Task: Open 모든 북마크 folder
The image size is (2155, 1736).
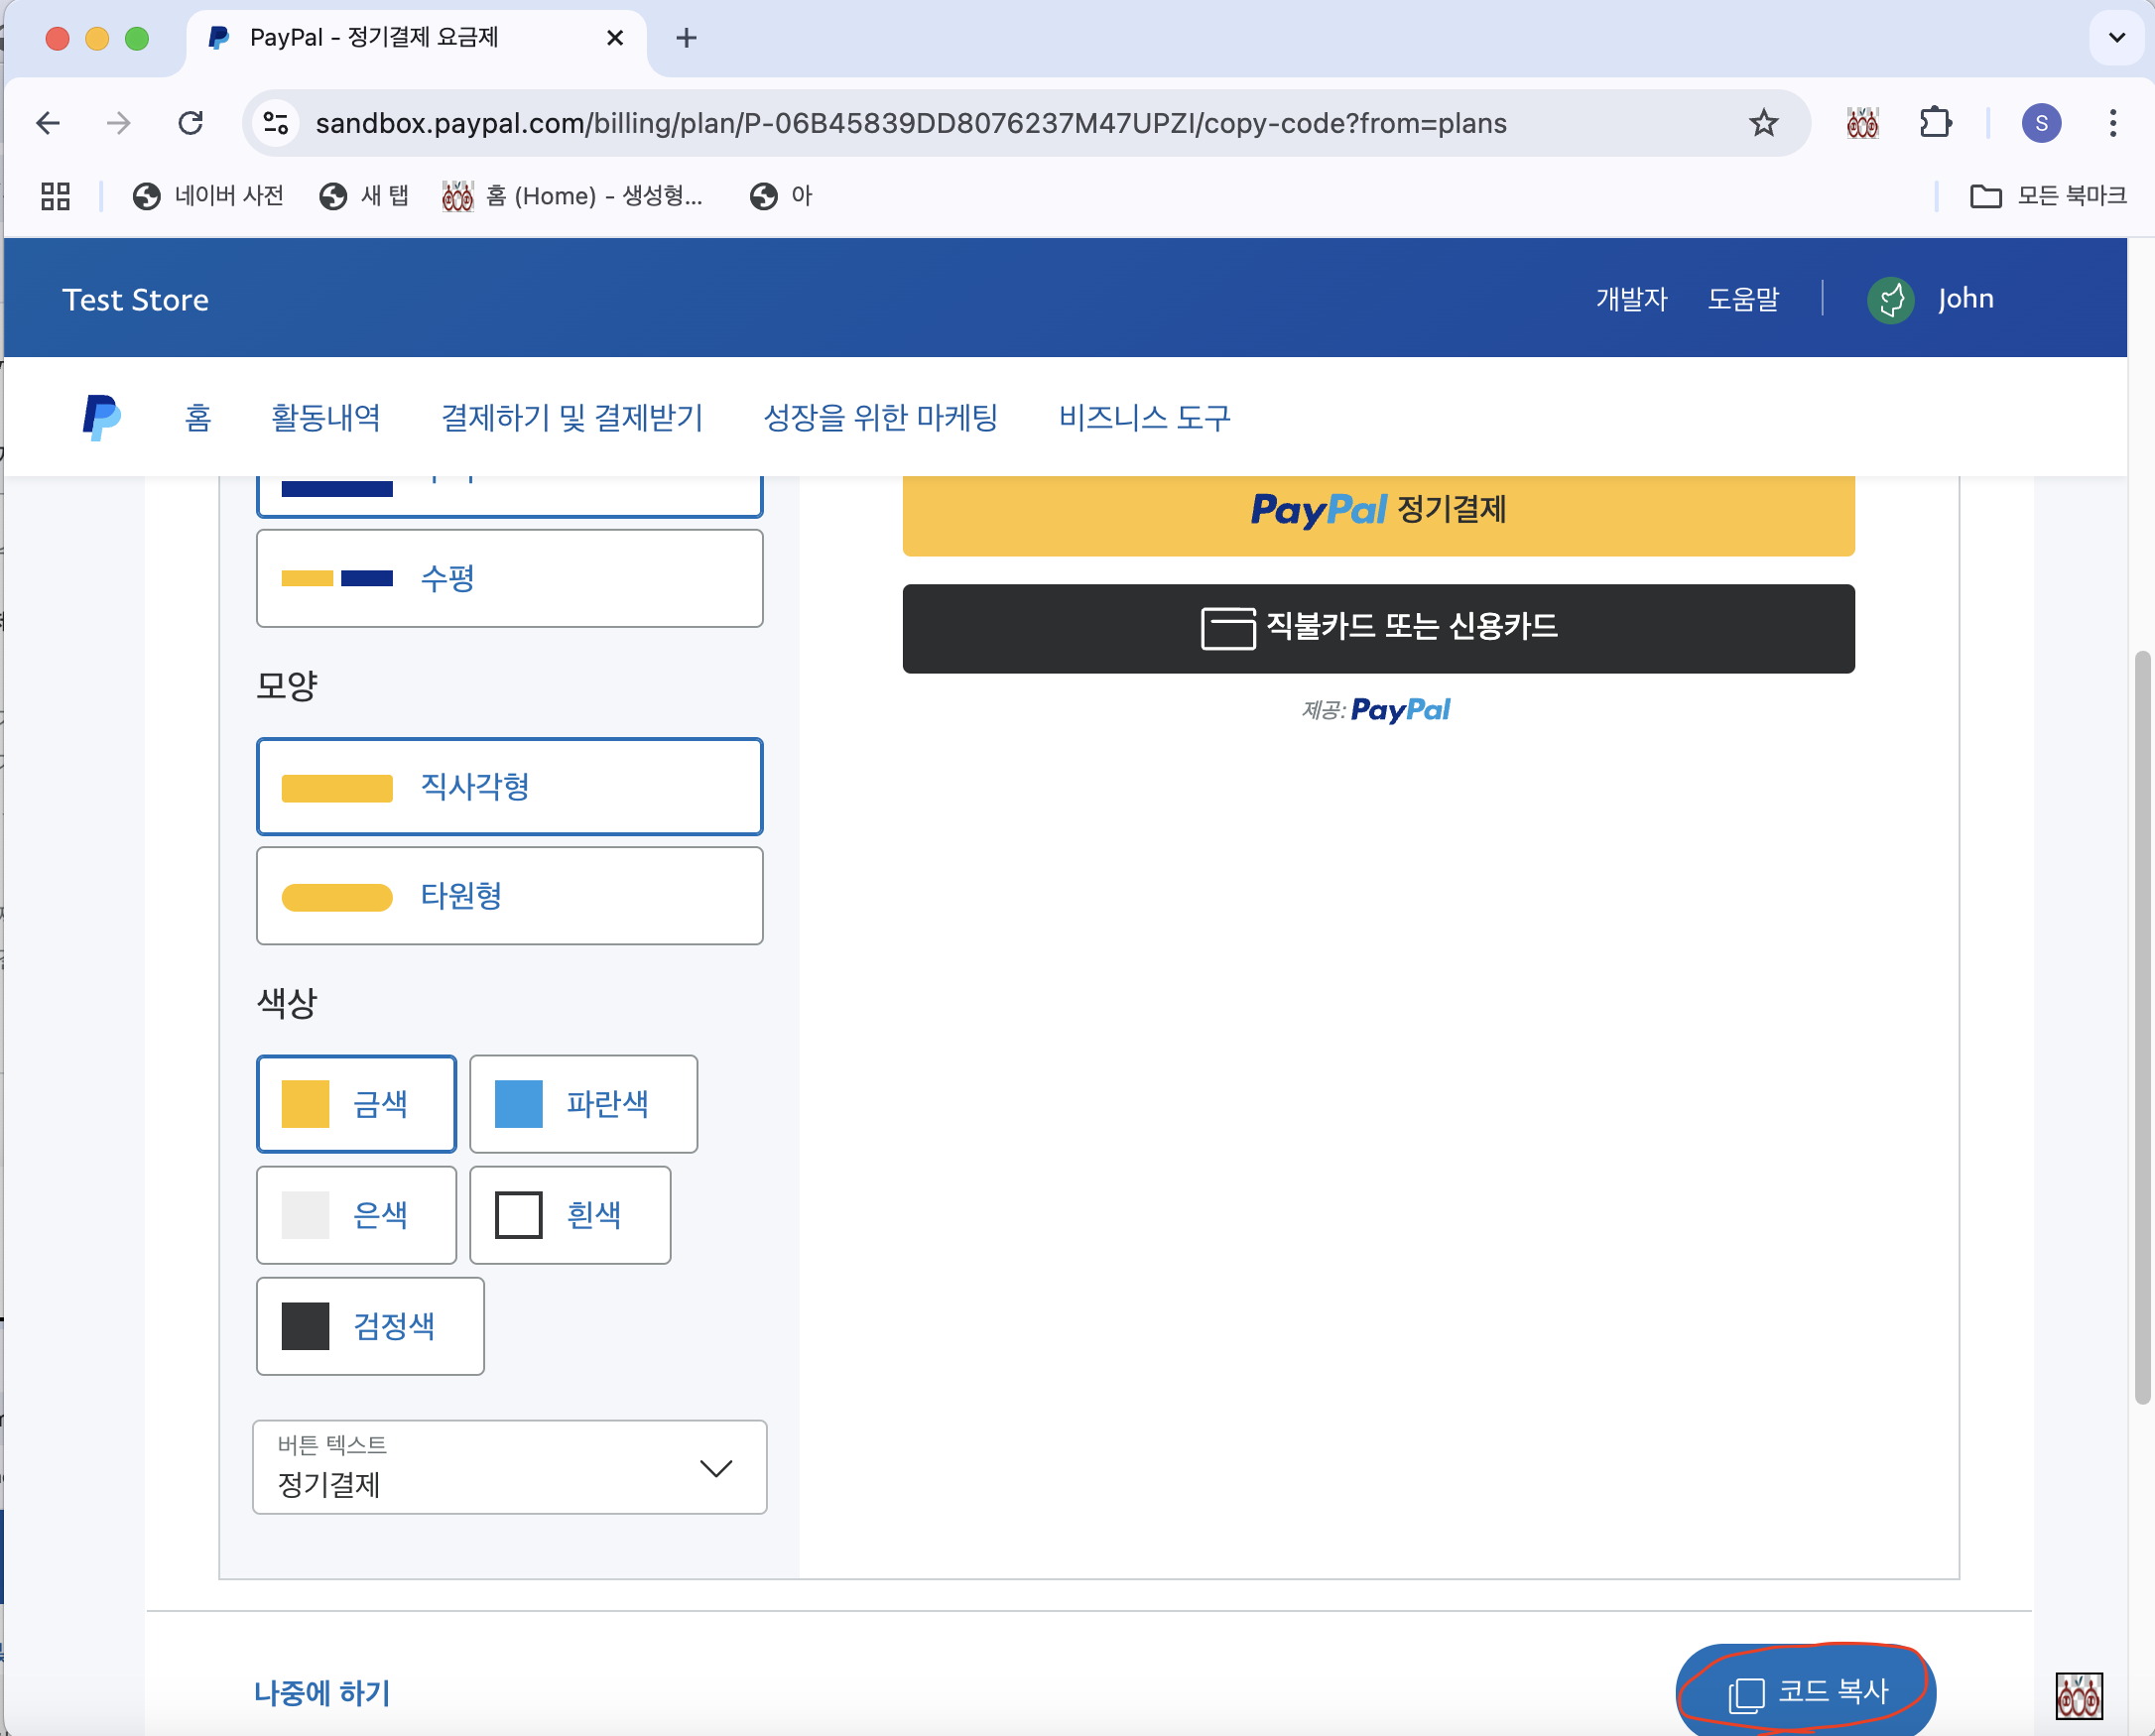Action: tap(2048, 196)
